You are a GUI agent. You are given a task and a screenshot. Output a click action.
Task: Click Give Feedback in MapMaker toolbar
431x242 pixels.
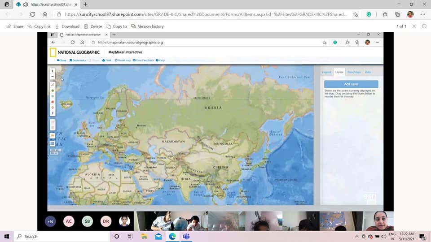pyautogui.click(x=143, y=60)
